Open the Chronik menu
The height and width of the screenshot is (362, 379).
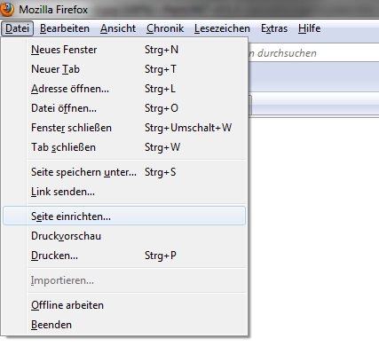pos(165,28)
